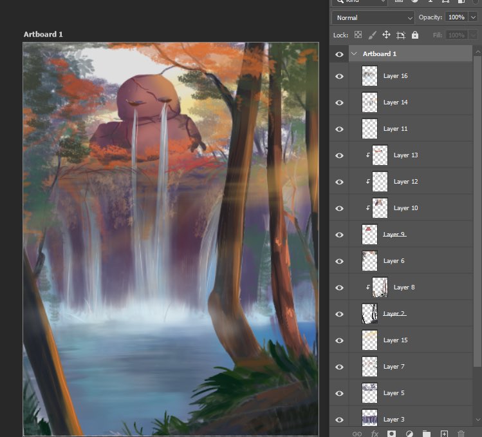Toggle Layer 12 visibility eye

339,182
